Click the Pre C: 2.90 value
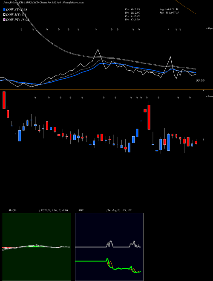 (x=132, y=20)
